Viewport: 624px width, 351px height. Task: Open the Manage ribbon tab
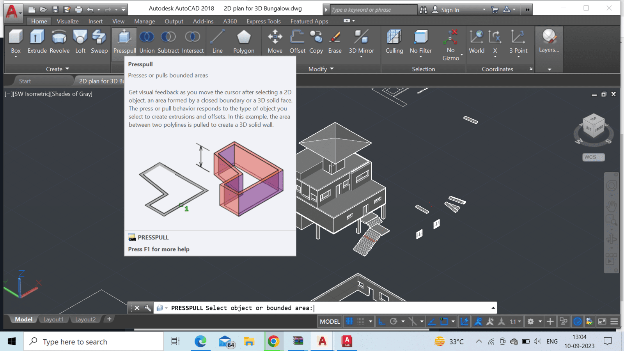[145, 21]
